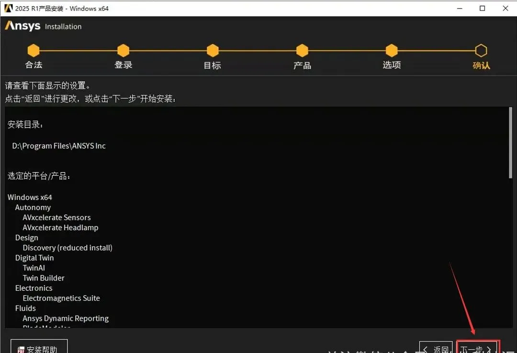517x353 pixels.
Task: Click the 选项 step hexagon
Action: 392,50
